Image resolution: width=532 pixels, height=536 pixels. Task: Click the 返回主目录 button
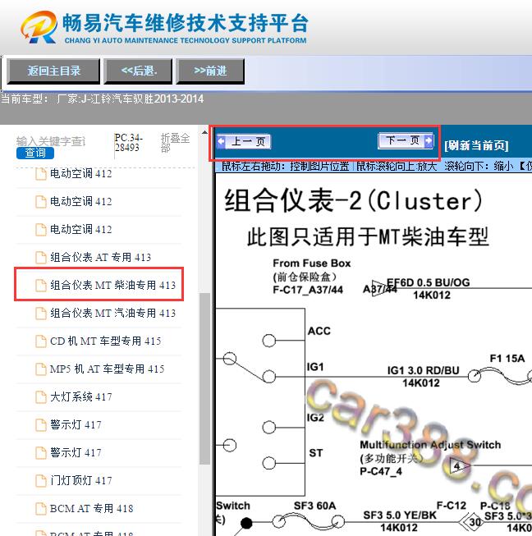[53, 71]
